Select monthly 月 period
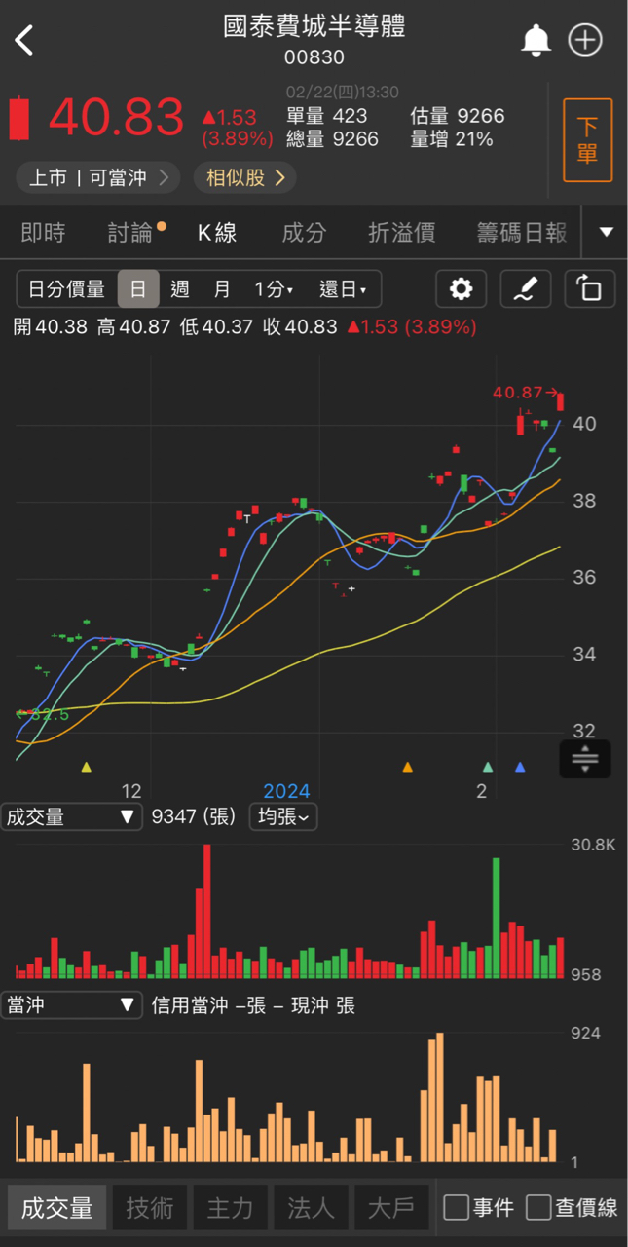Viewport: 628px width, 1247px height. 222,289
